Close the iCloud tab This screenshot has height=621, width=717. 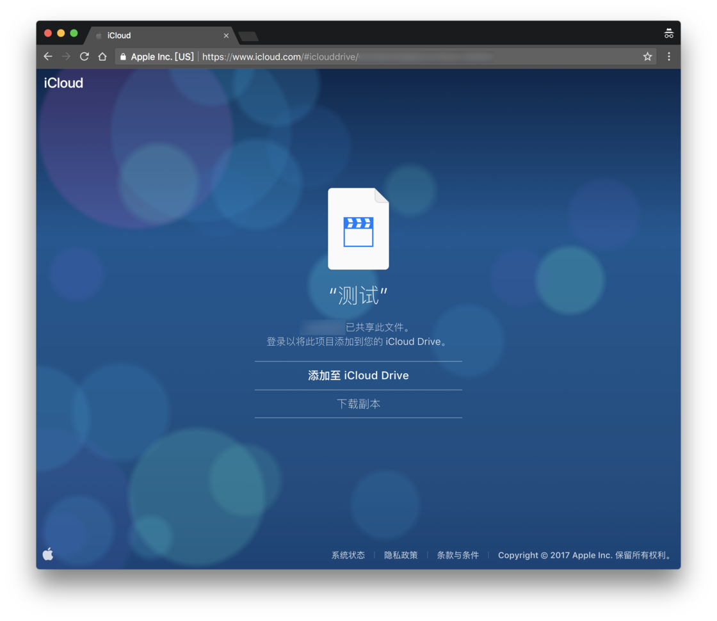226,36
